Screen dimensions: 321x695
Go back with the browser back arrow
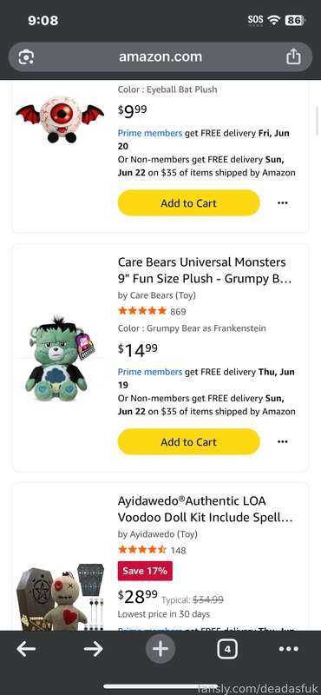click(26, 649)
